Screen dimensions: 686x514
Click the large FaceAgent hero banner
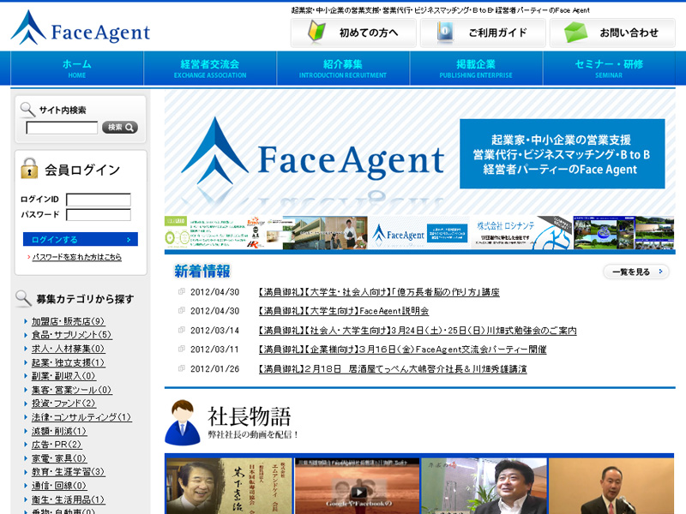click(x=420, y=152)
